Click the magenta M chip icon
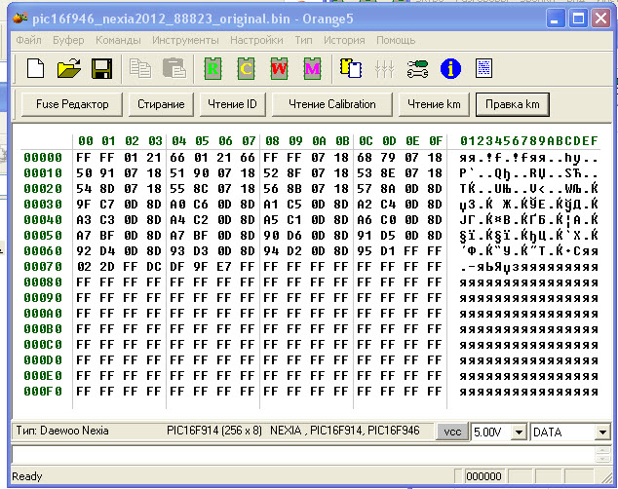 [312, 68]
